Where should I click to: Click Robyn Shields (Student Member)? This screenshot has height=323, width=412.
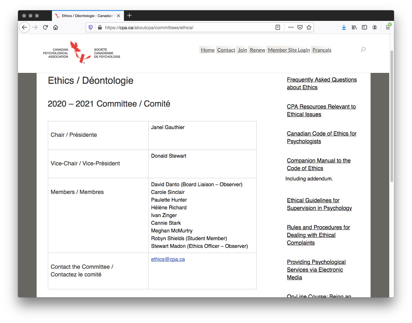click(189, 238)
